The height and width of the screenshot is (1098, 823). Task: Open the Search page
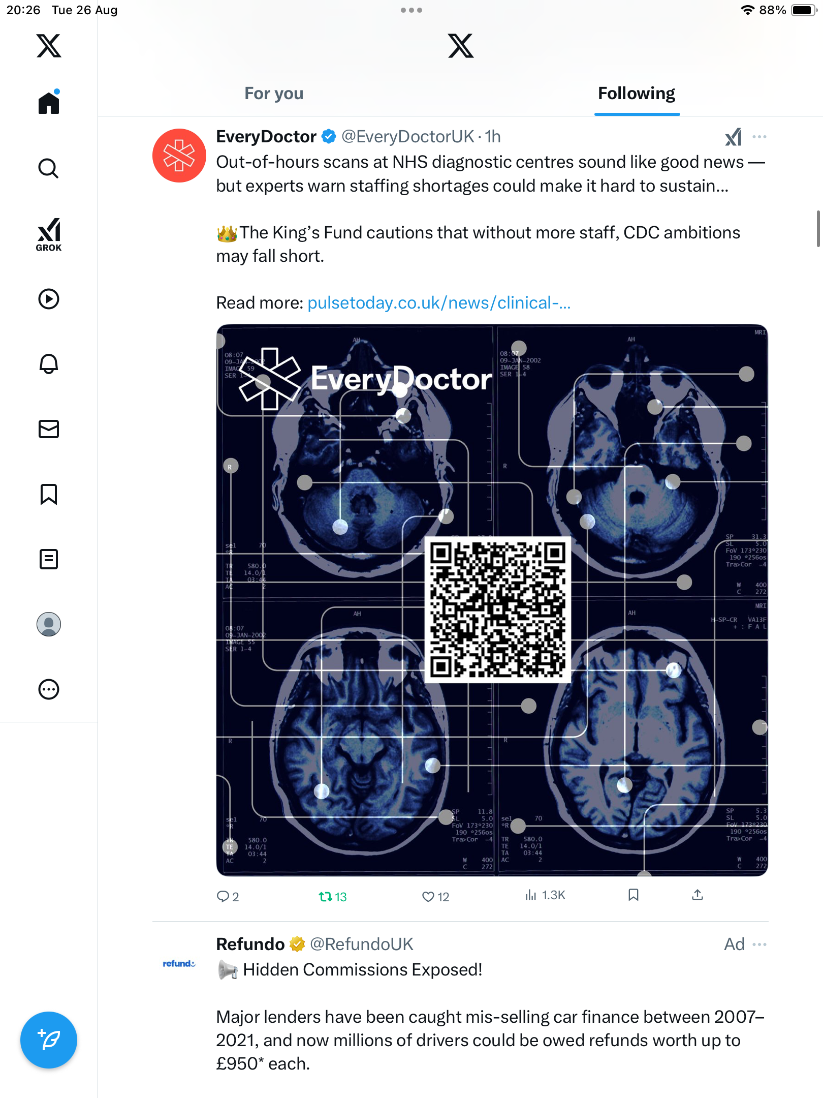[49, 168]
